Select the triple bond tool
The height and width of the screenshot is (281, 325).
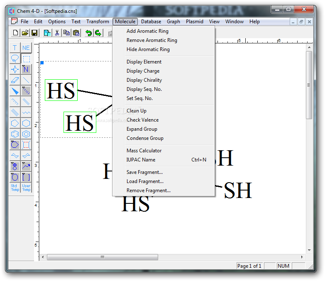(x=15, y=112)
